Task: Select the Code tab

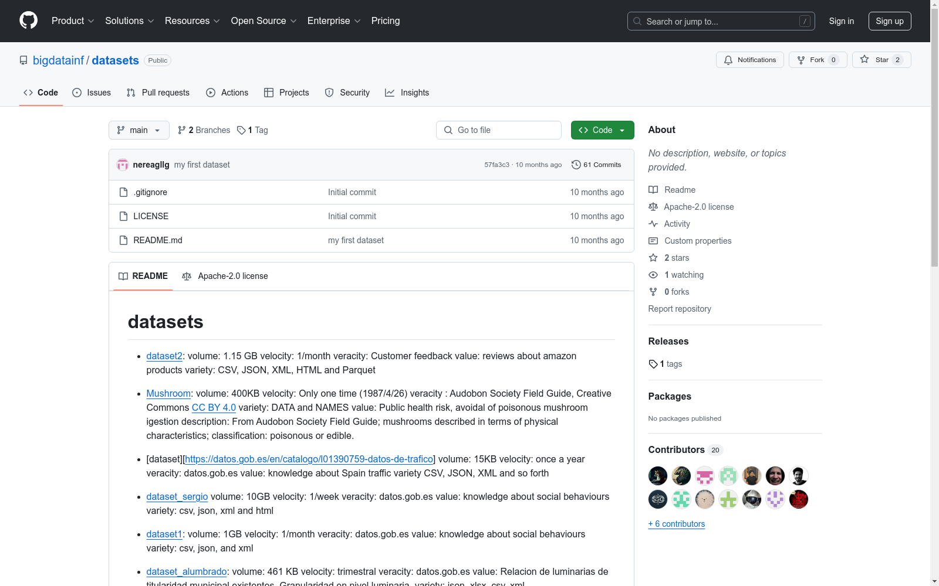Action: (41, 93)
